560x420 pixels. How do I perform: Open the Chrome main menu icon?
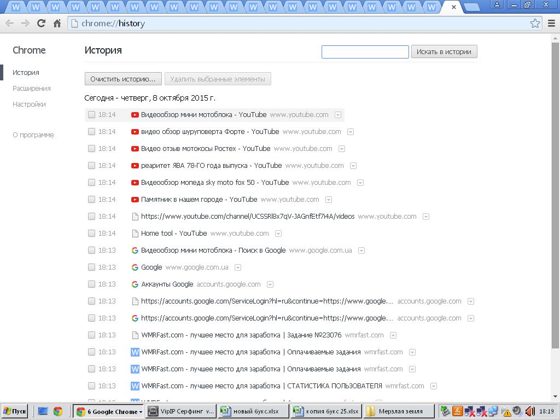click(x=551, y=24)
